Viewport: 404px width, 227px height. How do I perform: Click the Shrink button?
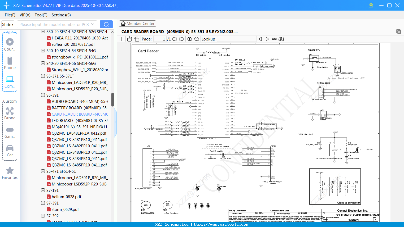point(8,24)
